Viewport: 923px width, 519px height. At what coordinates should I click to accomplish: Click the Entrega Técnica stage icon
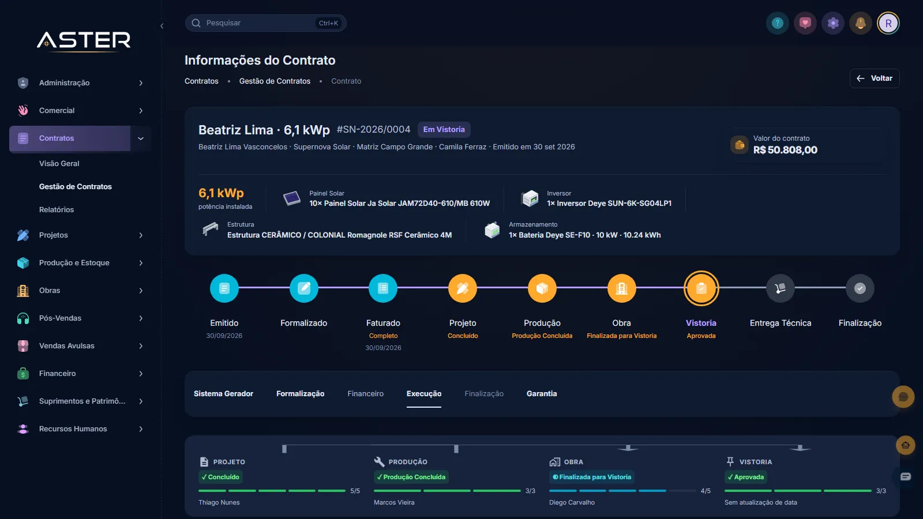tap(781, 288)
